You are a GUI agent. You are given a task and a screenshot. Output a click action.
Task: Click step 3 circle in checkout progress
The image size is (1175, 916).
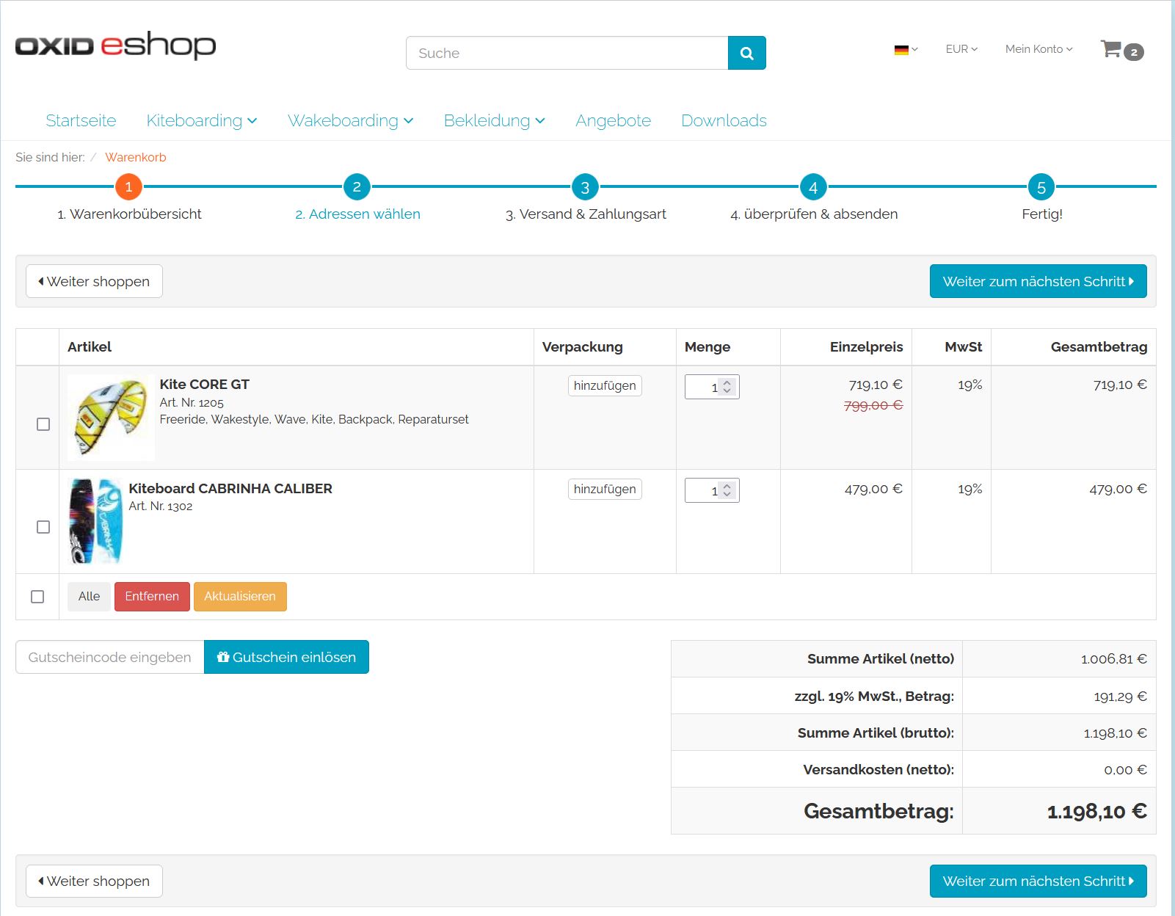tap(585, 187)
